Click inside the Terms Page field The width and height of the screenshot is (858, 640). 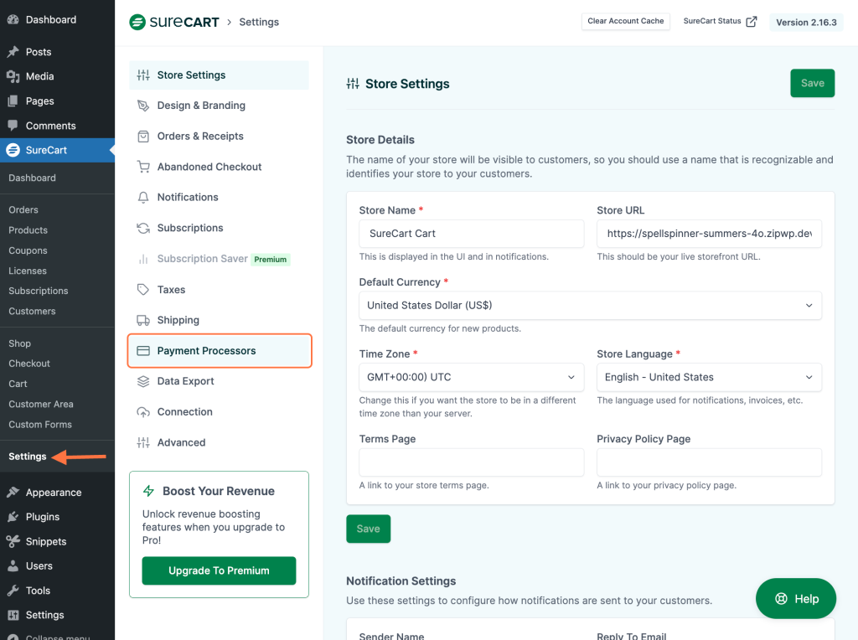(x=471, y=462)
